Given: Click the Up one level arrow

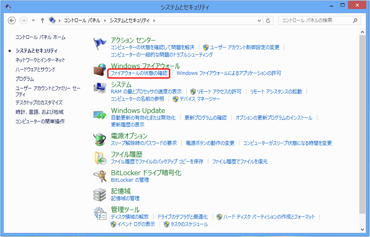Looking at the screenshot, I should point(43,20).
